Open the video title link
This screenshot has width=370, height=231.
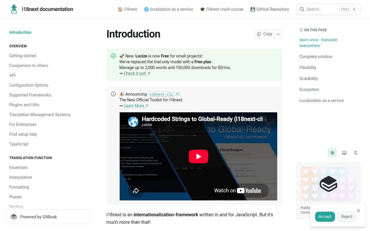coord(204,119)
